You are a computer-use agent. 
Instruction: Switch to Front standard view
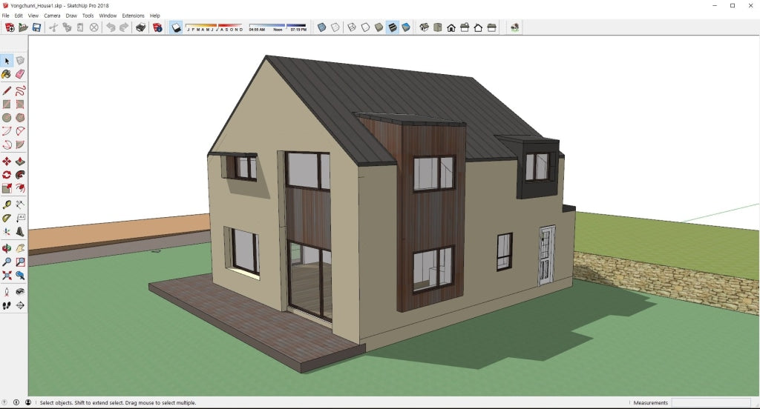tap(451, 27)
